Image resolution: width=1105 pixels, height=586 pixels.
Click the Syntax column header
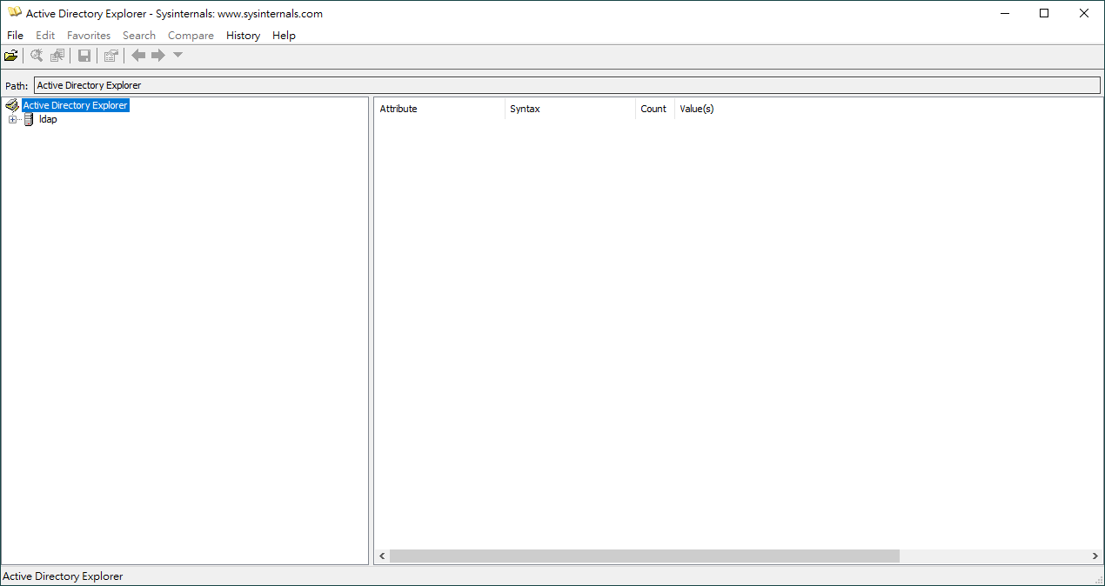(x=525, y=109)
